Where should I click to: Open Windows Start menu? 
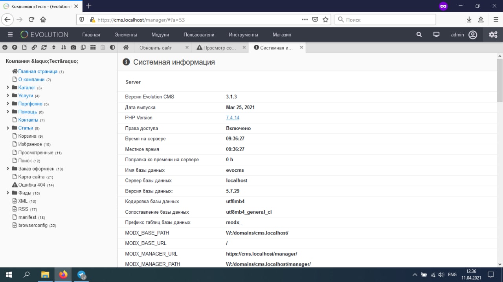coord(8,275)
